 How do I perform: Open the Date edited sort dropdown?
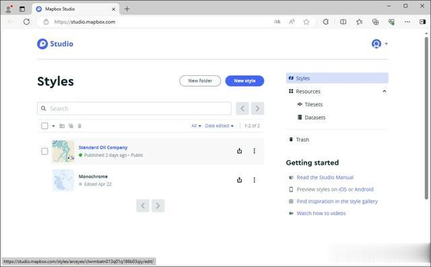220,126
